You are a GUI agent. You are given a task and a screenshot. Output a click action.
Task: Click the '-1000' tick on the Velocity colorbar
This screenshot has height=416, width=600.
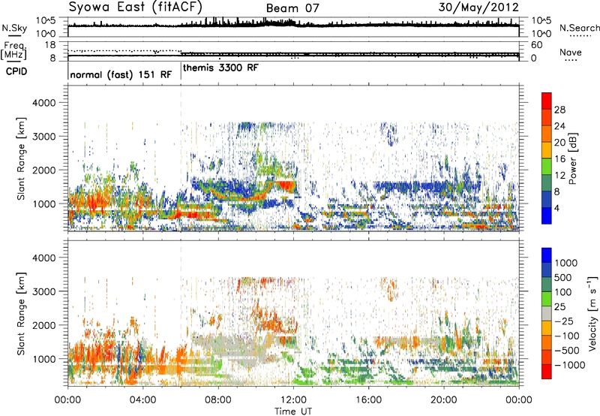point(570,365)
